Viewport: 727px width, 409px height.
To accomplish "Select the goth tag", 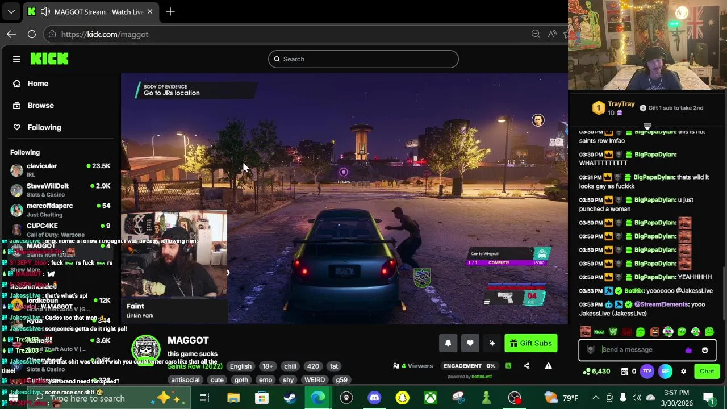I will point(241,380).
